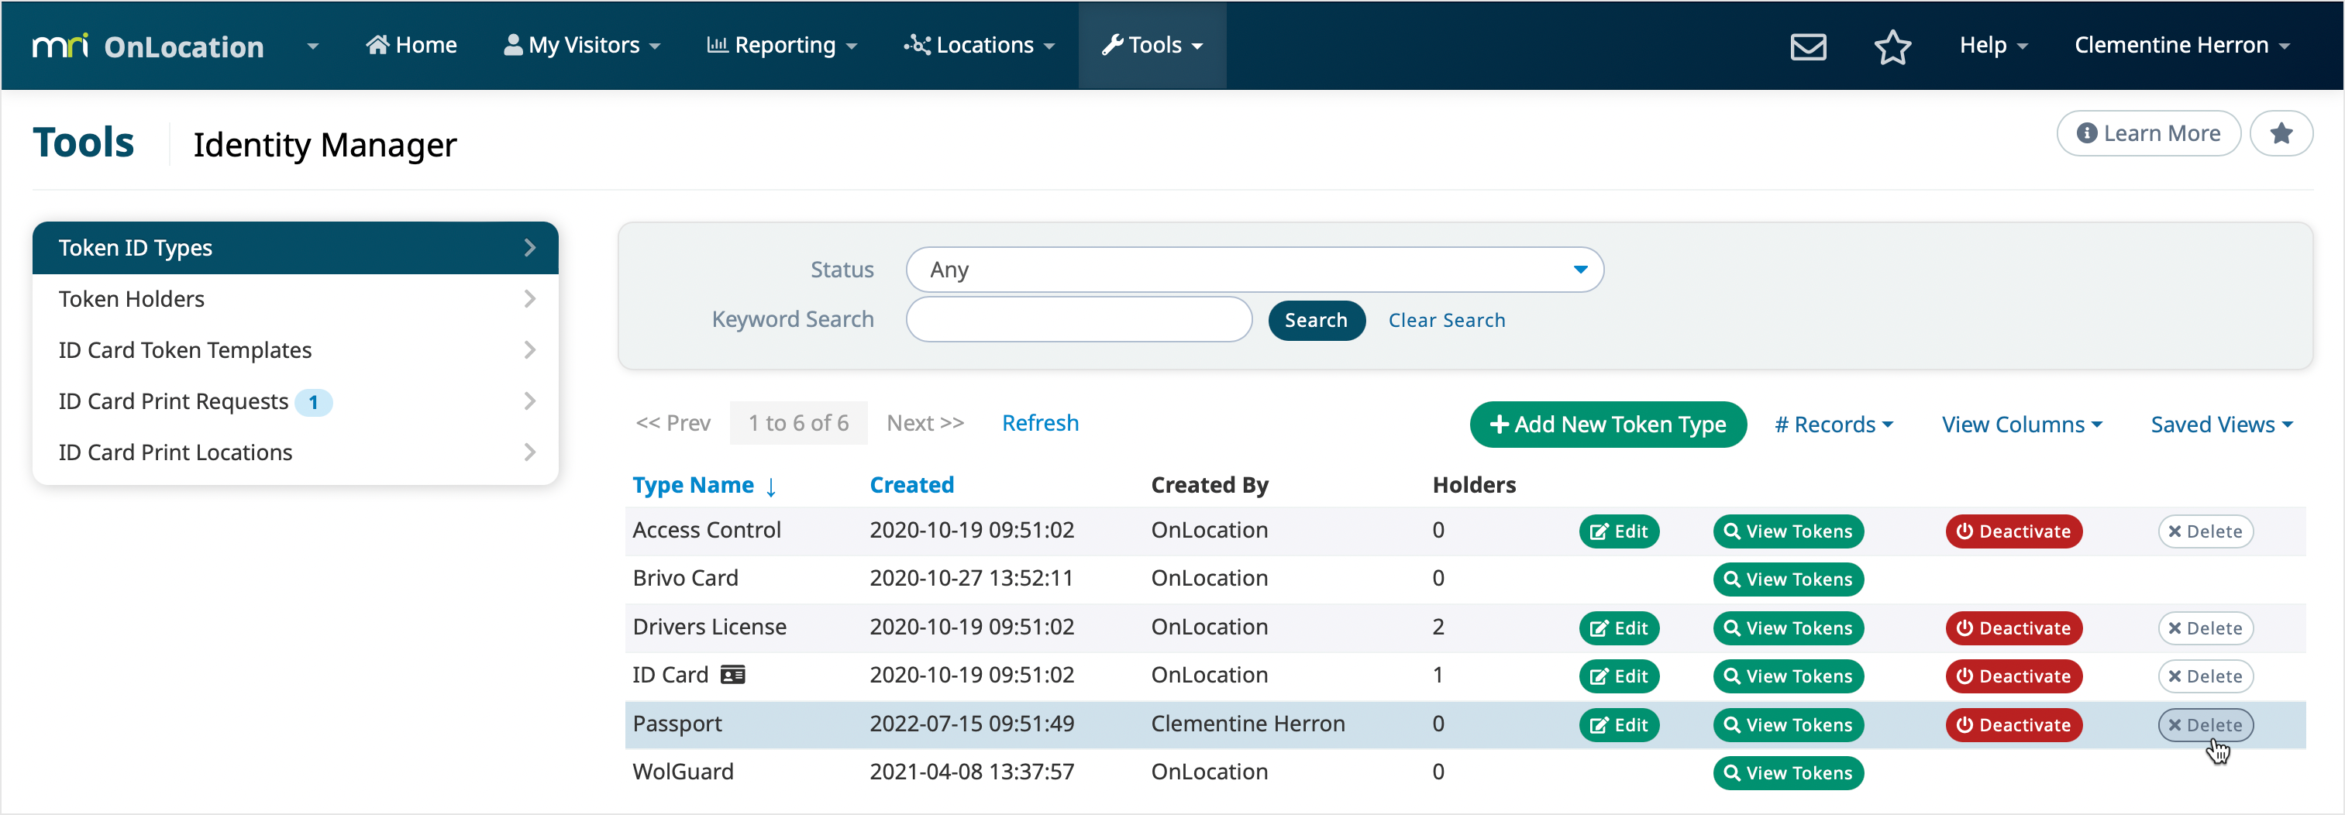View tokens for Brivo Card
The width and height of the screenshot is (2345, 815).
tap(1788, 579)
